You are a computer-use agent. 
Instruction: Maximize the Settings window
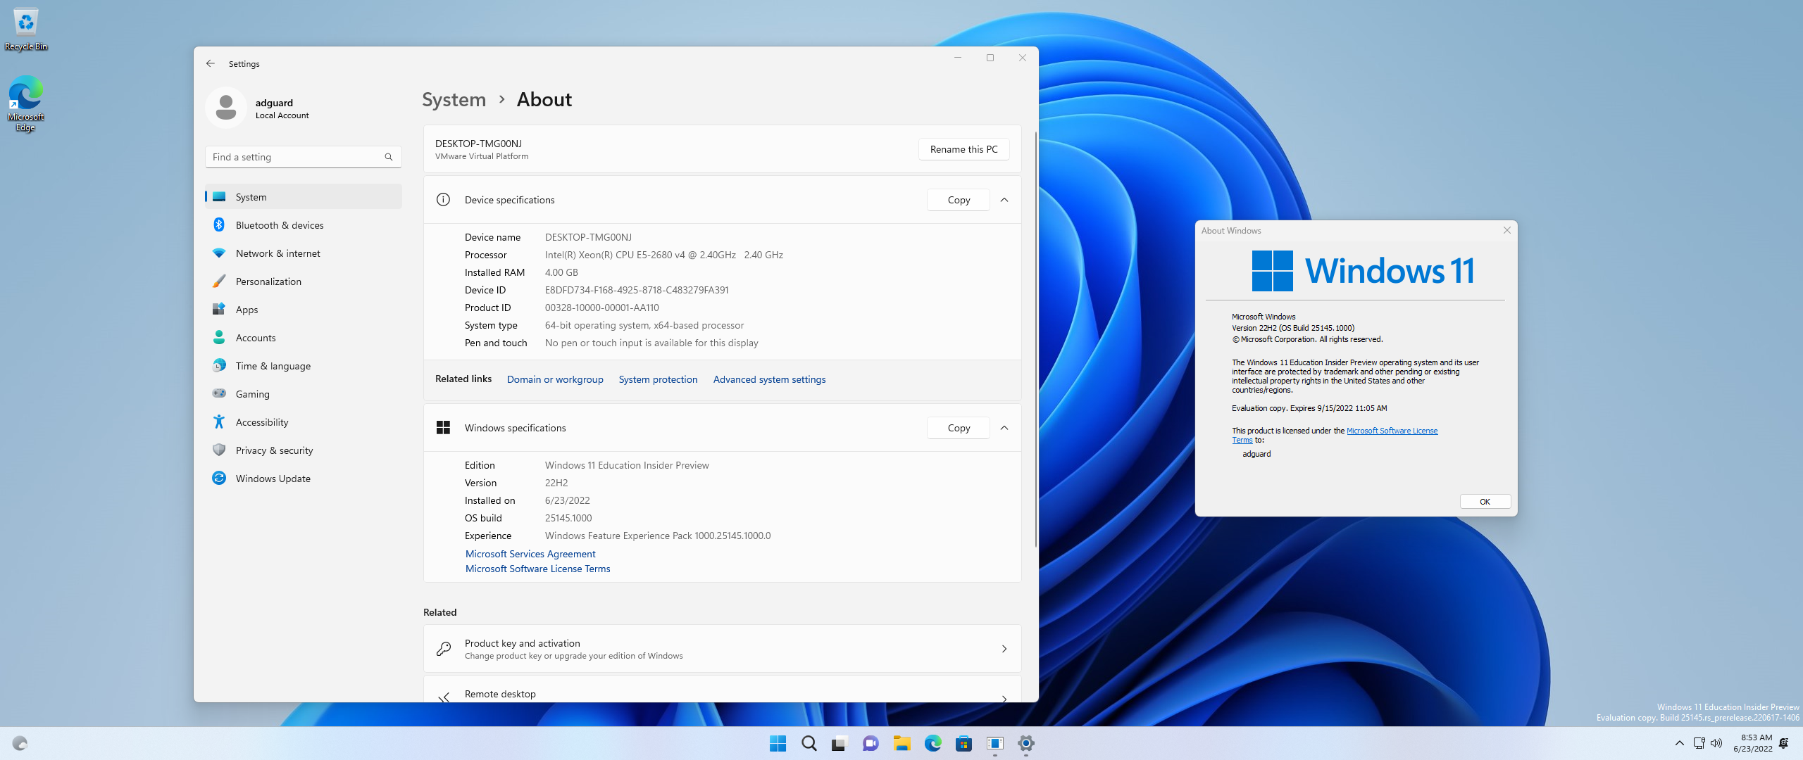pyautogui.click(x=990, y=58)
